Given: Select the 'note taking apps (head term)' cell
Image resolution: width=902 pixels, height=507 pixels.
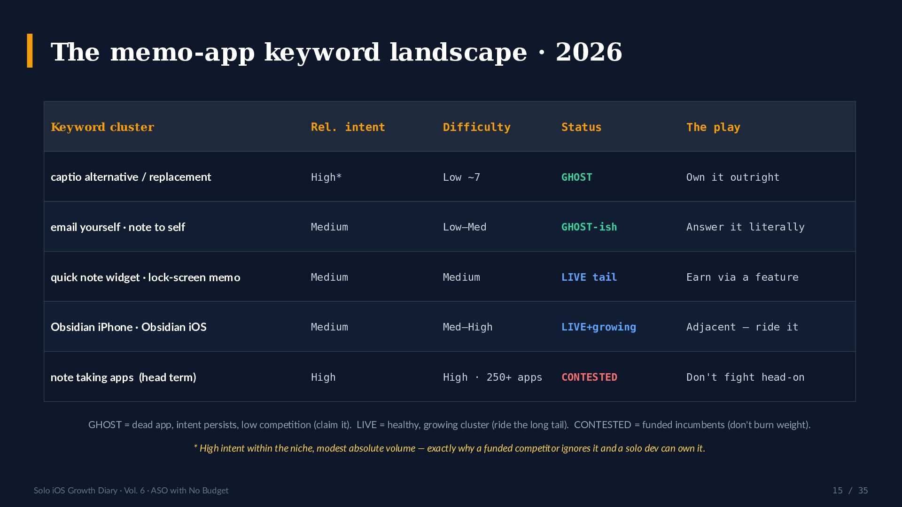Looking at the screenshot, I should 124,377.
